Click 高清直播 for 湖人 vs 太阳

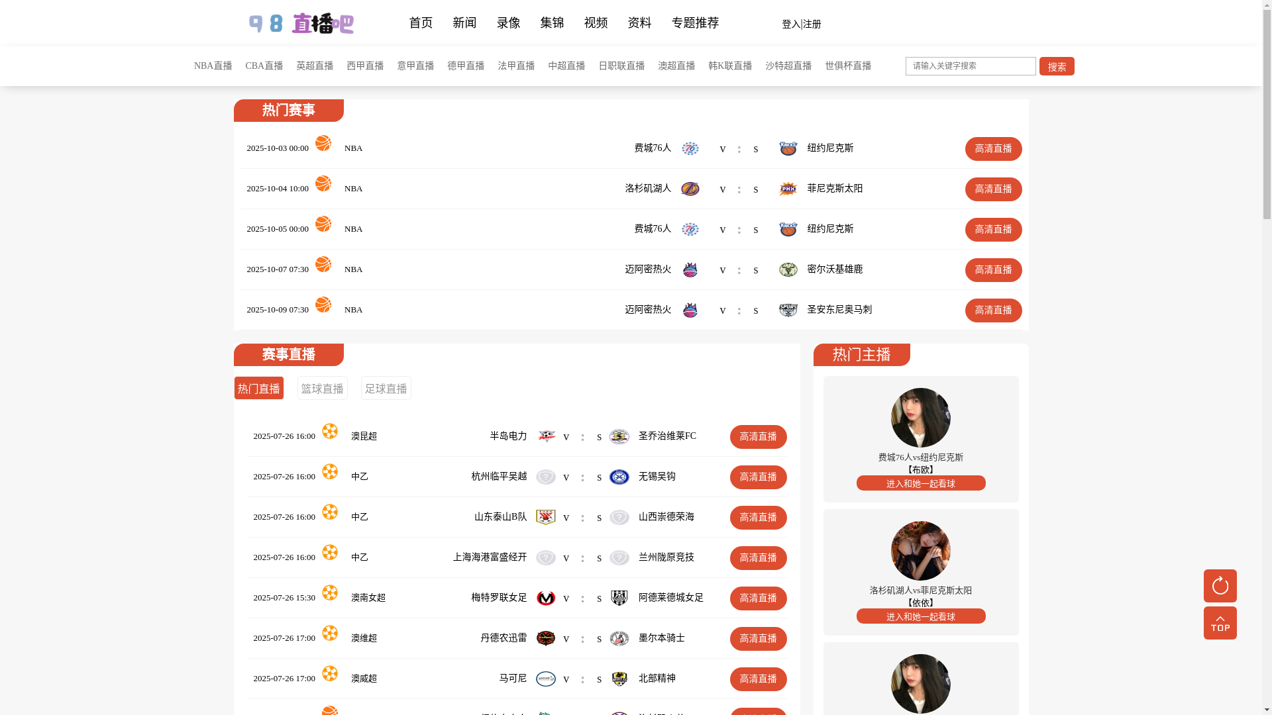pyautogui.click(x=993, y=189)
